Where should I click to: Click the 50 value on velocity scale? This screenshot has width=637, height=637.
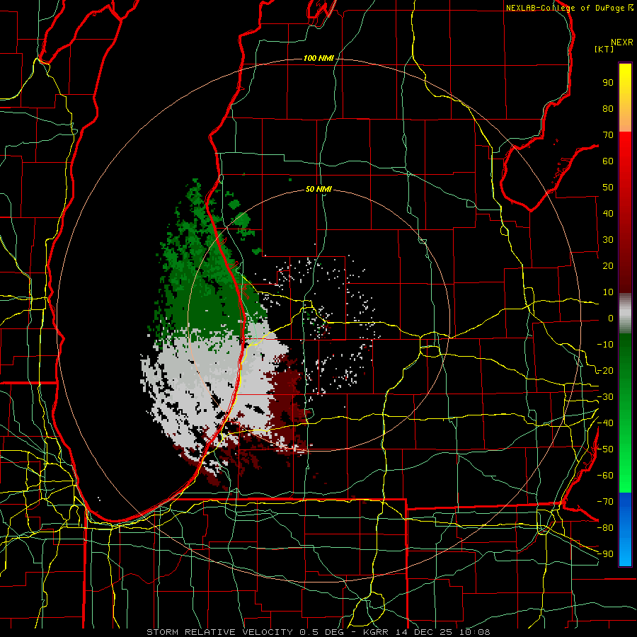pyautogui.click(x=608, y=188)
